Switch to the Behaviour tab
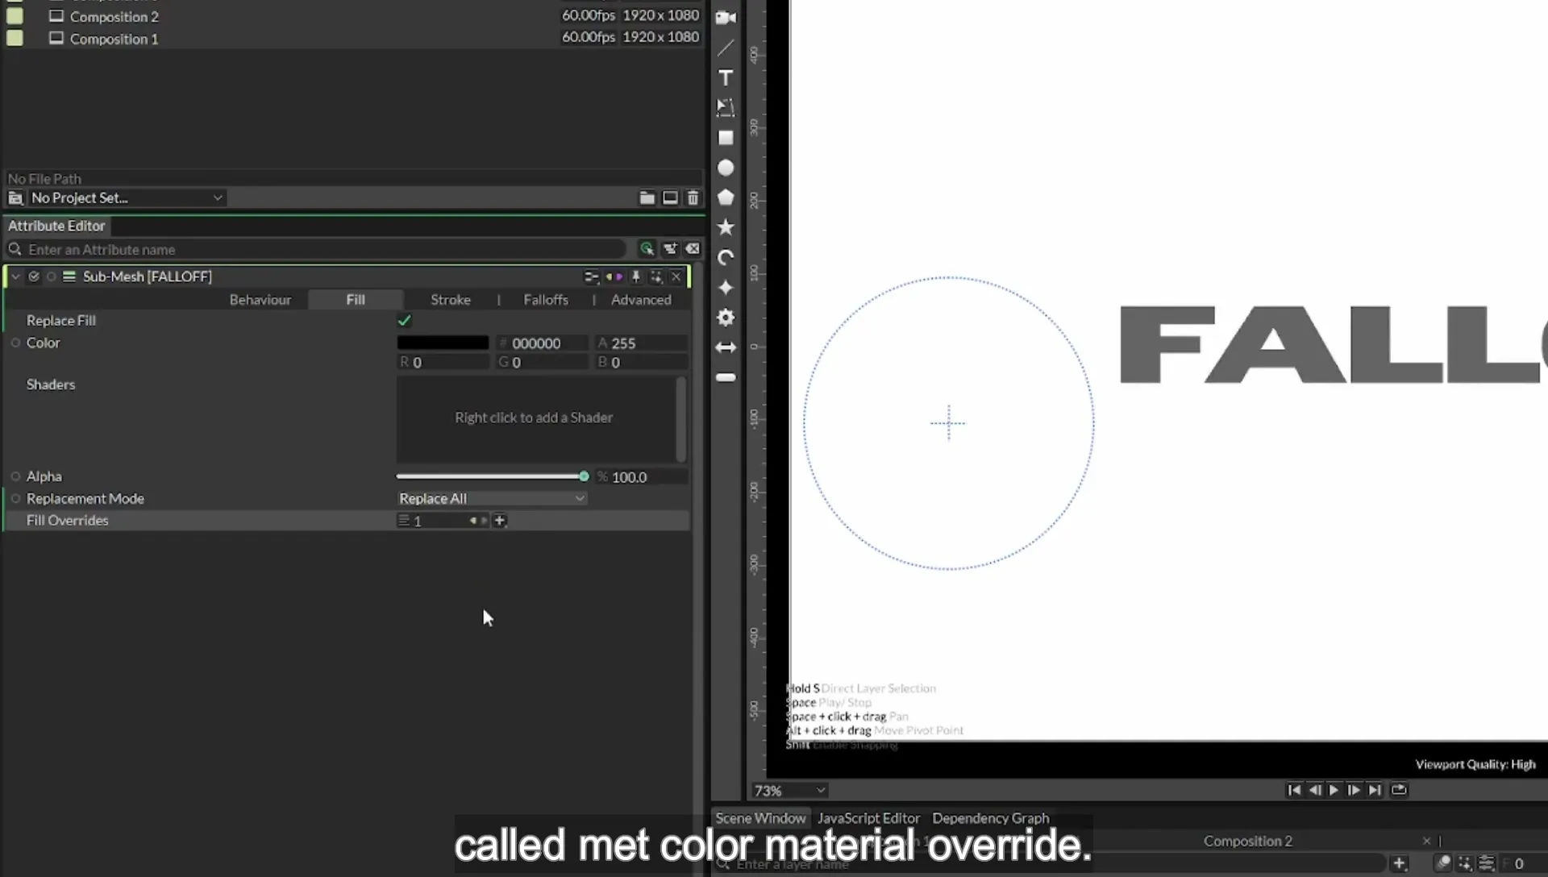Viewport: 1548px width, 877px height. click(260, 300)
